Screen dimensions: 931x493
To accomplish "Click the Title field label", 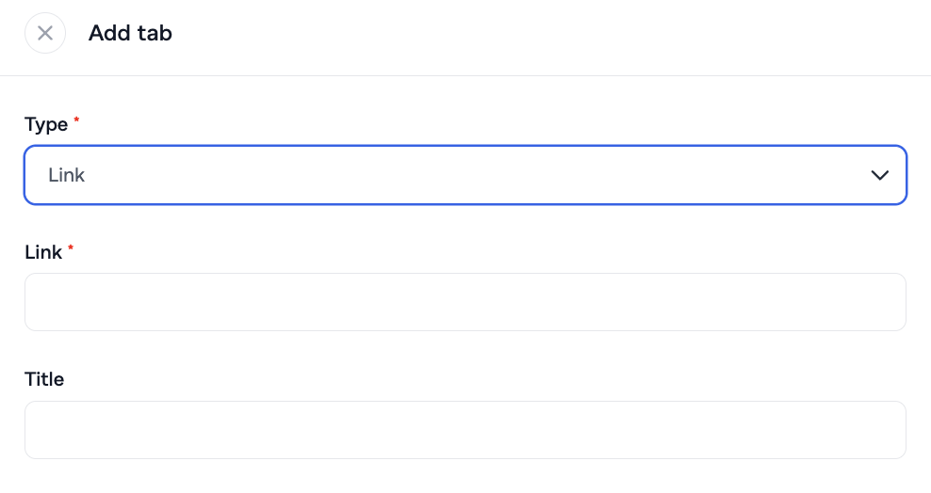I will click(44, 379).
